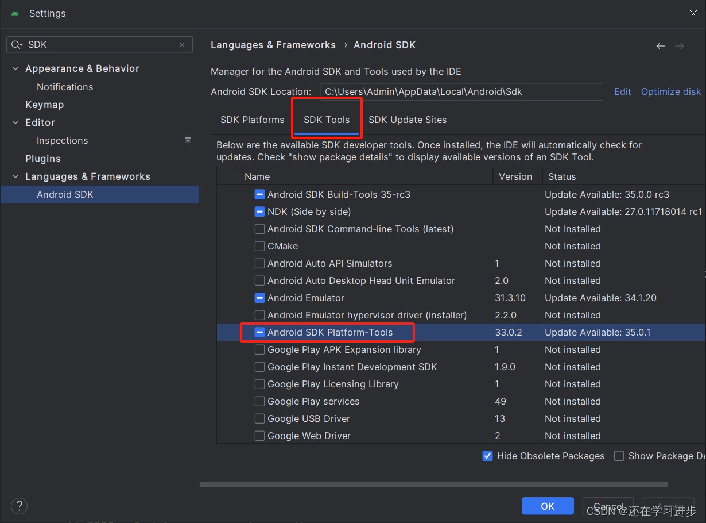Image resolution: width=706 pixels, height=523 pixels.
Task: Check Android SDK Command-line Tools (latest)
Action: pos(259,229)
